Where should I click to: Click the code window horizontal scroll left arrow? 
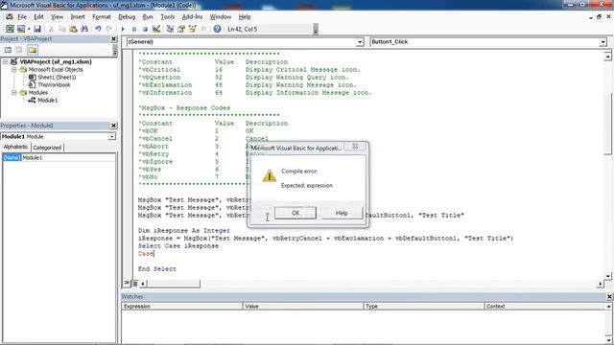[143, 284]
